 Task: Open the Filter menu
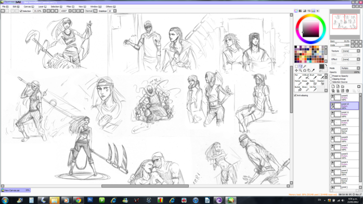click(70, 7)
